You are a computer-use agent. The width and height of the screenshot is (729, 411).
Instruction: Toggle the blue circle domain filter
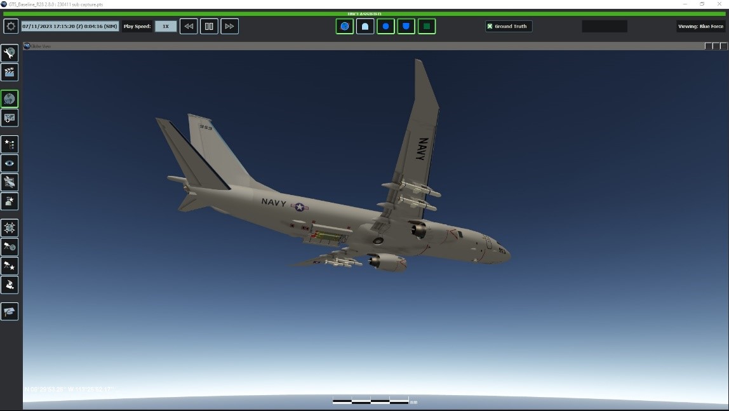[385, 27]
